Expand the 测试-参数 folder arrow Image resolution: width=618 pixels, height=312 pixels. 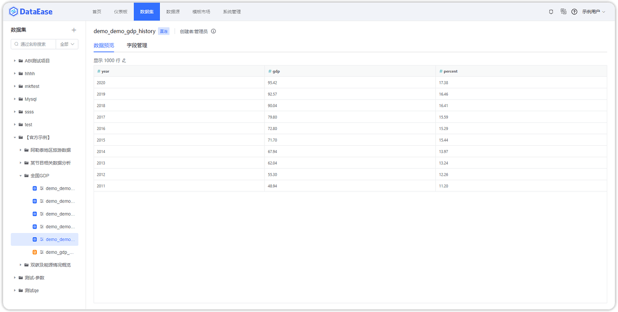click(15, 277)
